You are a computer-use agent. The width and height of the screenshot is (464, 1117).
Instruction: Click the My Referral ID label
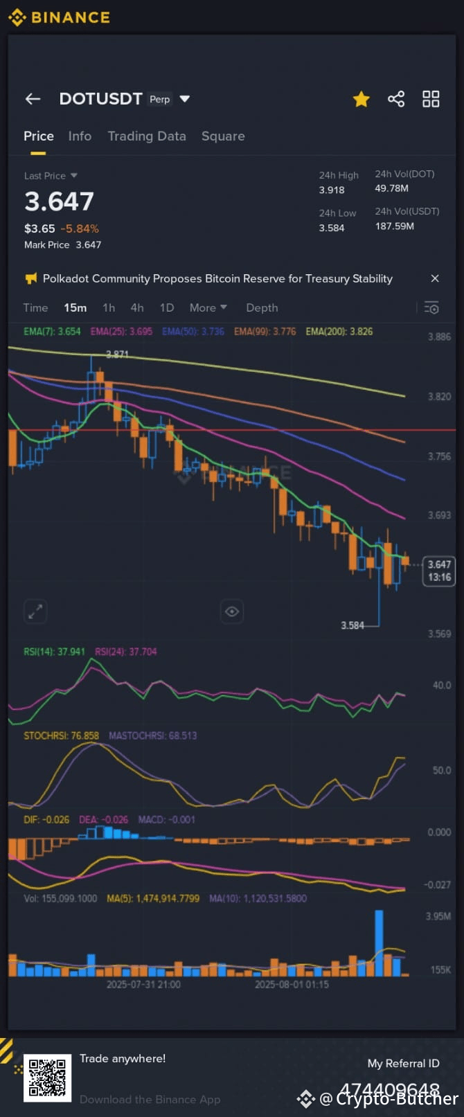[403, 1063]
